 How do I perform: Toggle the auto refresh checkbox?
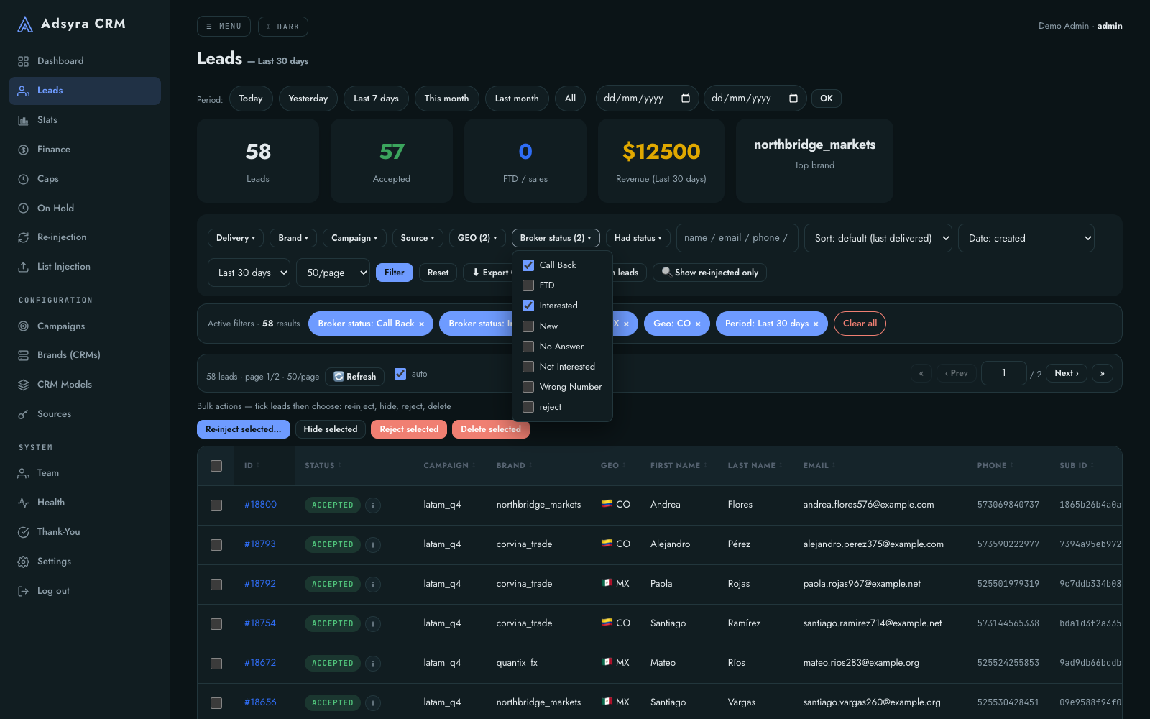pyautogui.click(x=400, y=374)
